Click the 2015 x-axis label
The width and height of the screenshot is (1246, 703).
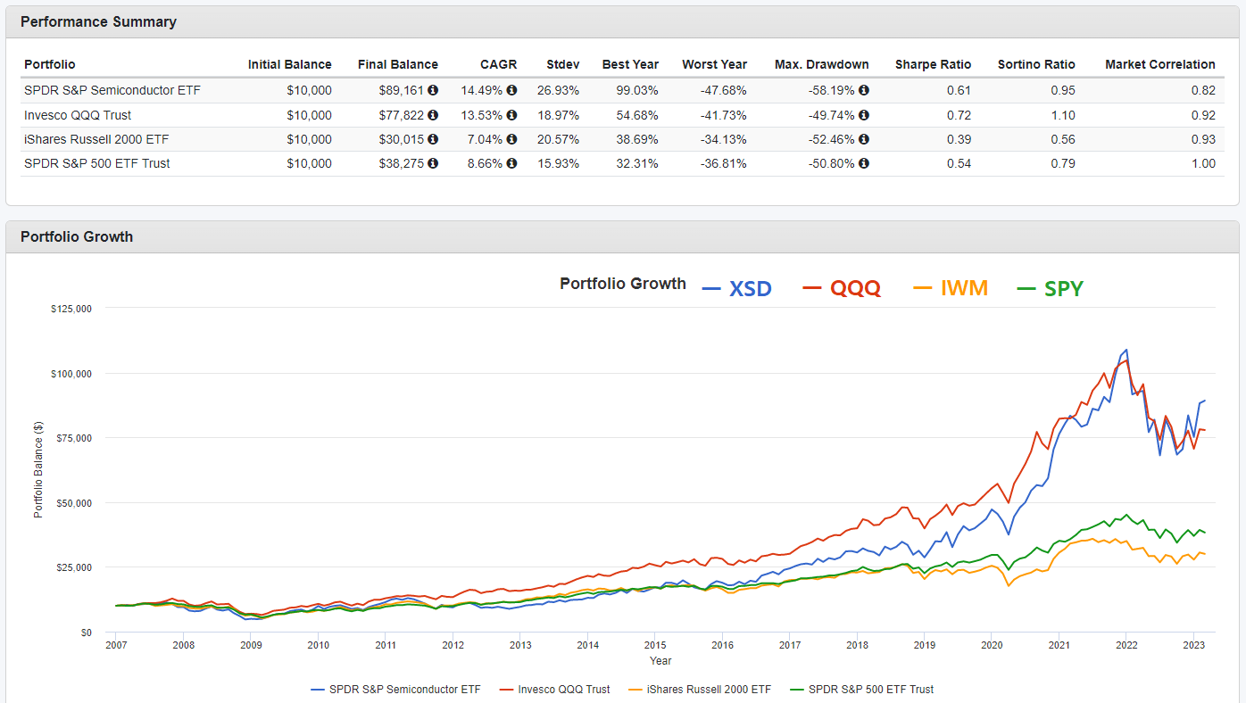click(655, 645)
